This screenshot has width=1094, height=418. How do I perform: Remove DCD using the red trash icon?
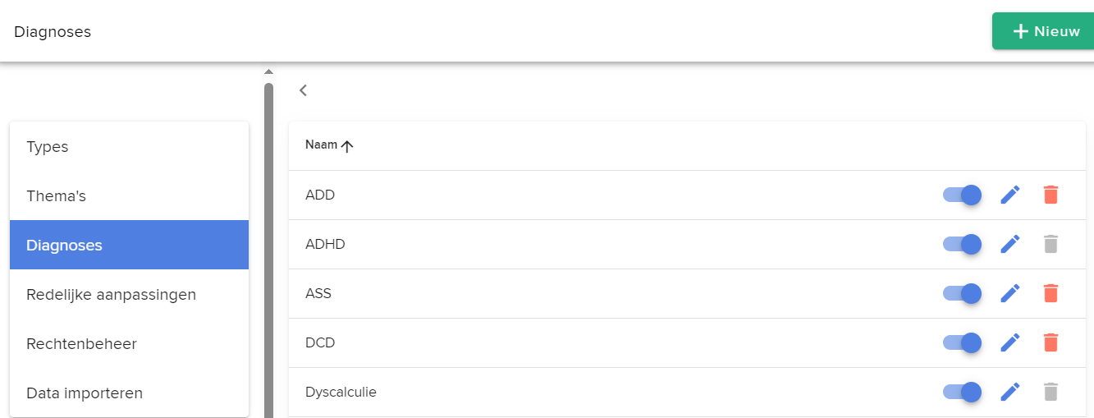click(x=1051, y=342)
